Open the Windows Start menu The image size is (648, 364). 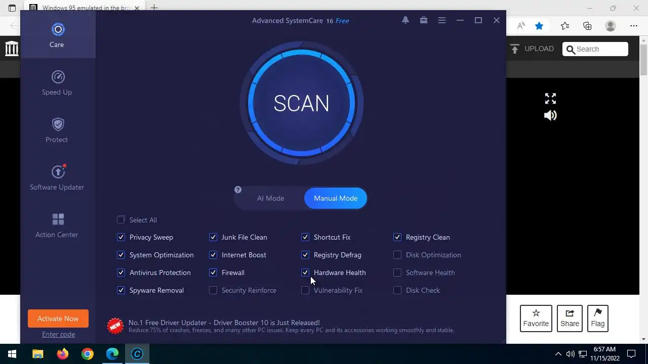tap(12, 354)
